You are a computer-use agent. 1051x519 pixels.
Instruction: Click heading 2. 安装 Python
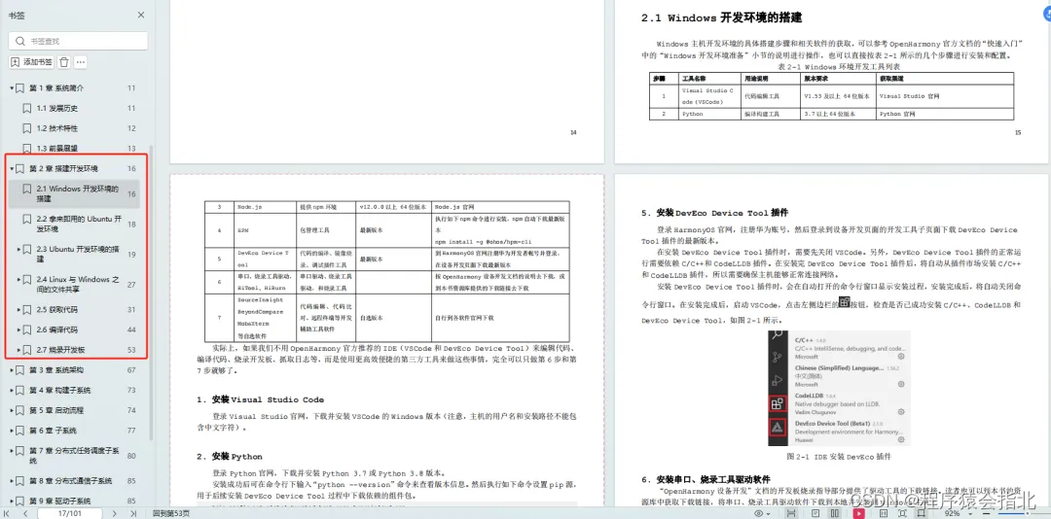click(x=230, y=457)
